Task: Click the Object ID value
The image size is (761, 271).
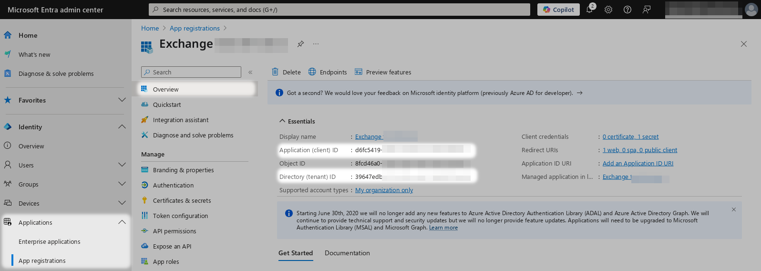Action: click(413, 163)
